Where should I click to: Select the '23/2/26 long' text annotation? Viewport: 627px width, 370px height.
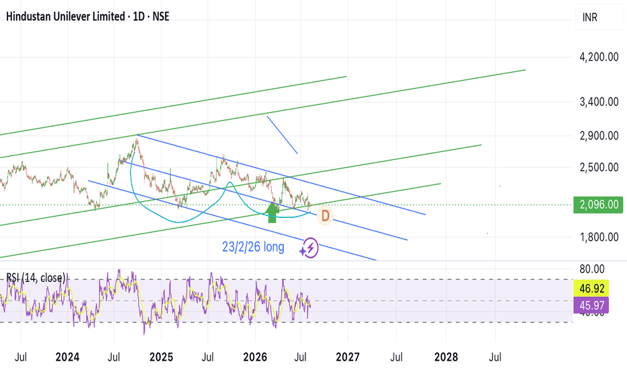(253, 247)
